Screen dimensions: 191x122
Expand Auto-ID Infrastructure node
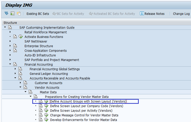[10, 55]
